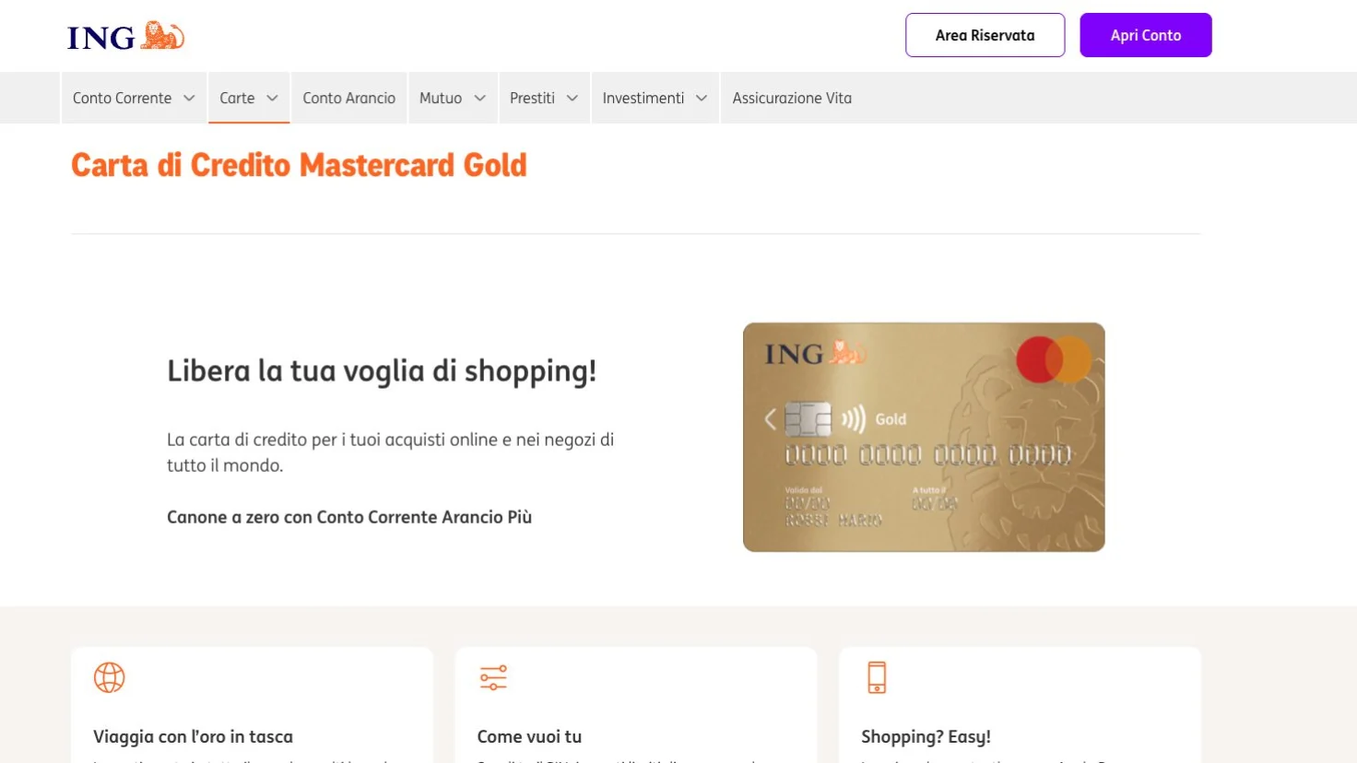
Task: Select the globe icon above Viaggia con l'oro
Action: point(109,676)
